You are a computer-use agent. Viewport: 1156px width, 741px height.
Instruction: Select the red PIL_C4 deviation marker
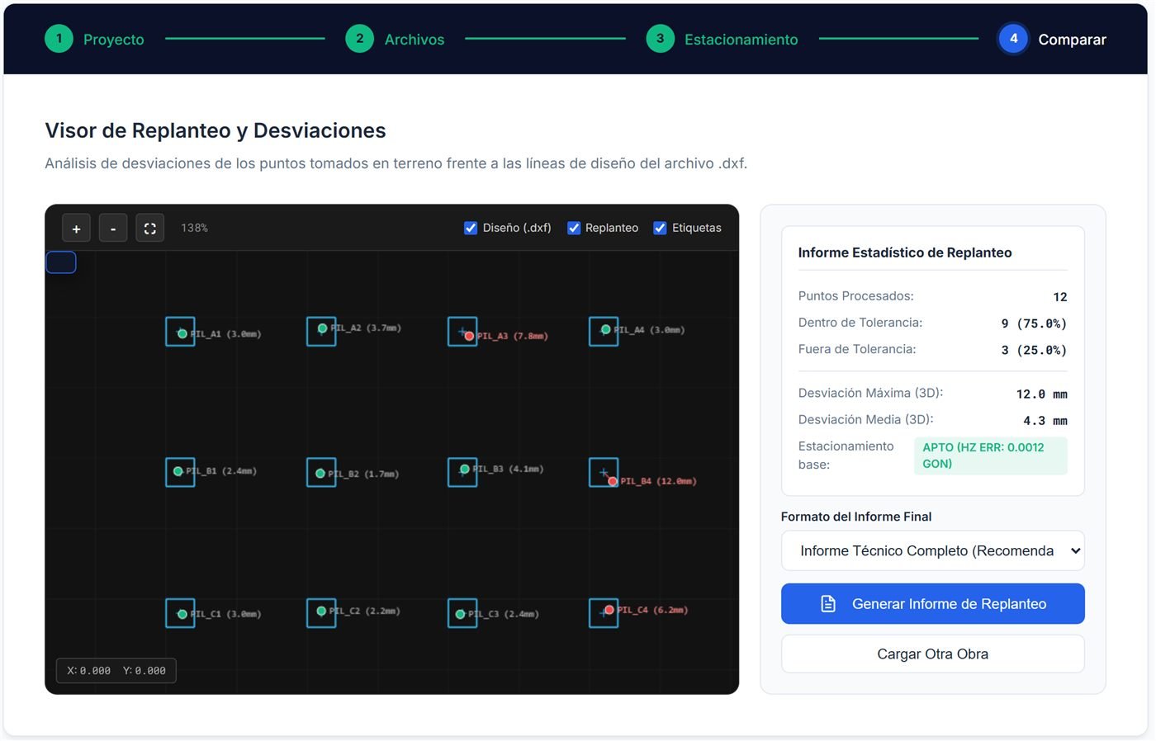(609, 610)
